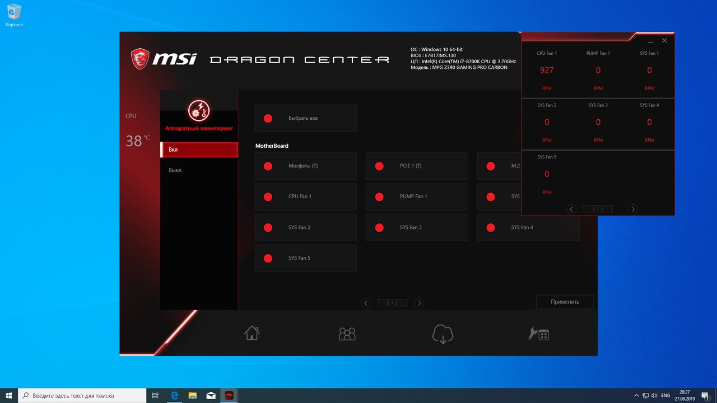
Task: Go to previous page in fan widget
Action: pyautogui.click(x=571, y=209)
